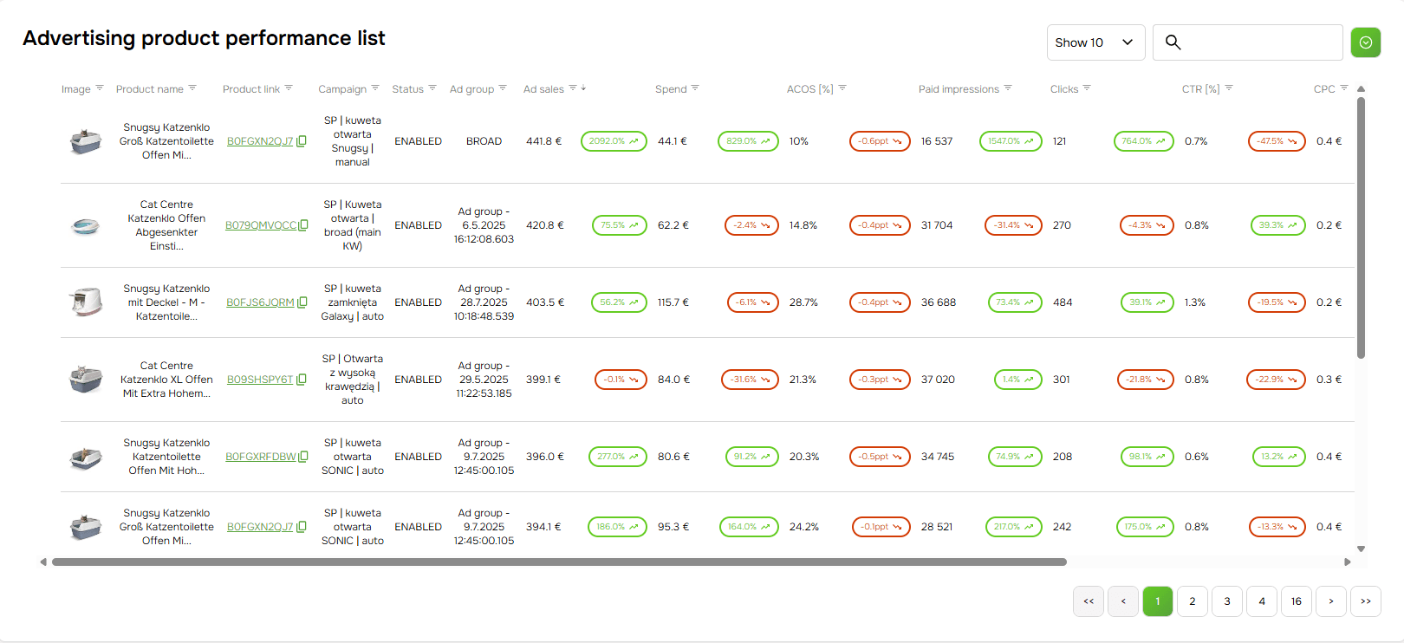Image resolution: width=1404 pixels, height=643 pixels.
Task: Open filter for Status column
Action: 432,88
